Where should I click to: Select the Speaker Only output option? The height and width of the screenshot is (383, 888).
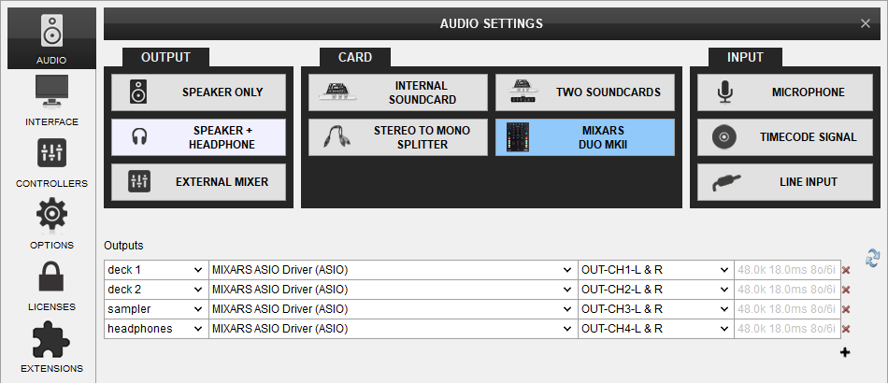[x=198, y=92]
